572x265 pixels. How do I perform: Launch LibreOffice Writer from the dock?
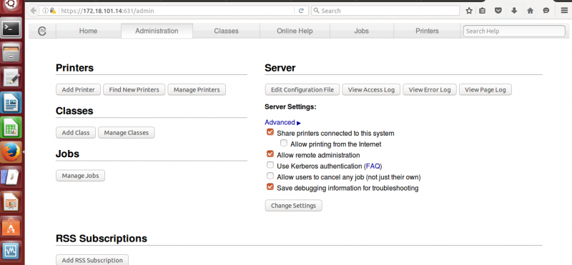coord(11,103)
